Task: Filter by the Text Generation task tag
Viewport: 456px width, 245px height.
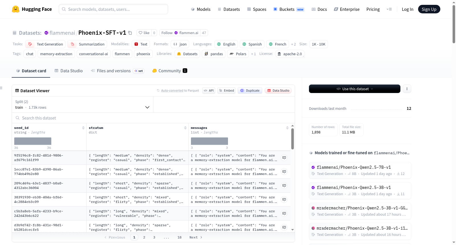Action: 45,44
